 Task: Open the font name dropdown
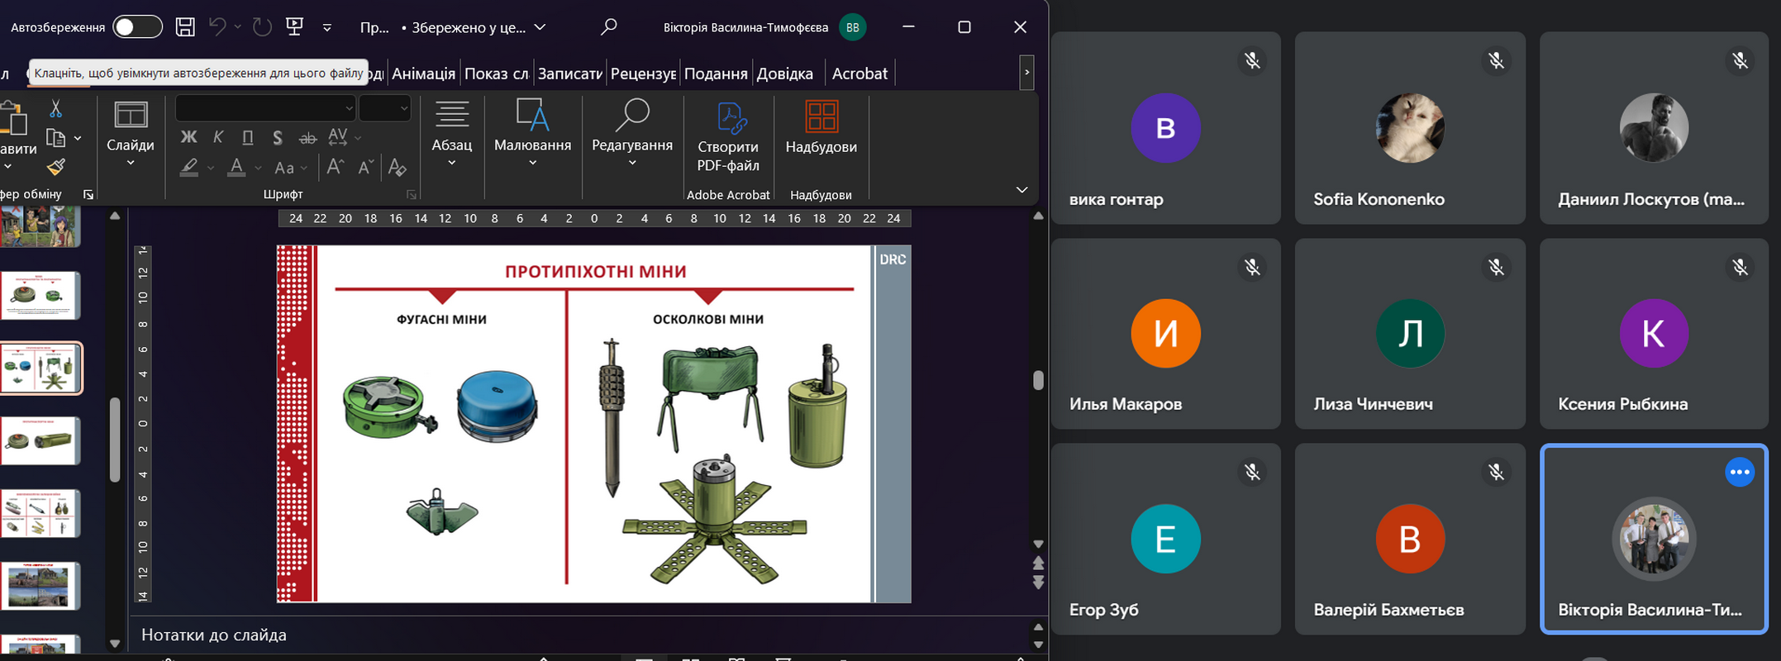(x=349, y=108)
